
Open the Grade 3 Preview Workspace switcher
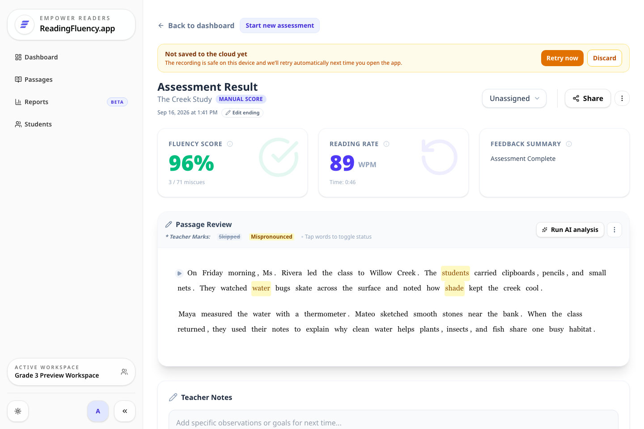pos(72,372)
